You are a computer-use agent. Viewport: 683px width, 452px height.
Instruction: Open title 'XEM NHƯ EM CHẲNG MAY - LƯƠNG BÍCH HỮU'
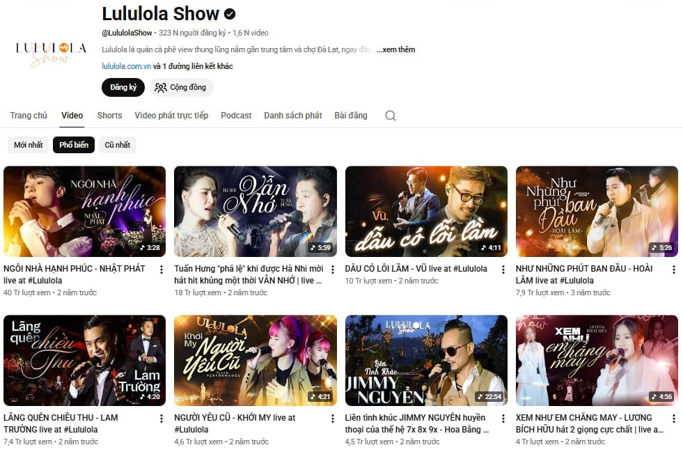590,423
